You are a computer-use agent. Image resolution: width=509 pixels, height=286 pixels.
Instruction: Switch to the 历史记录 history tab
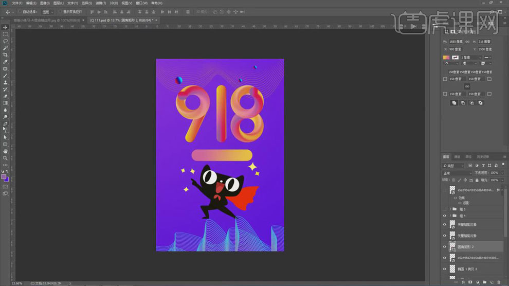(x=482, y=157)
